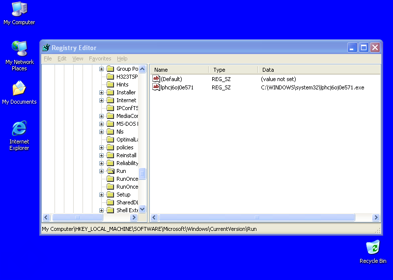Minimize the Registry Editor window
393x280 pixels.
pos(352,47)
